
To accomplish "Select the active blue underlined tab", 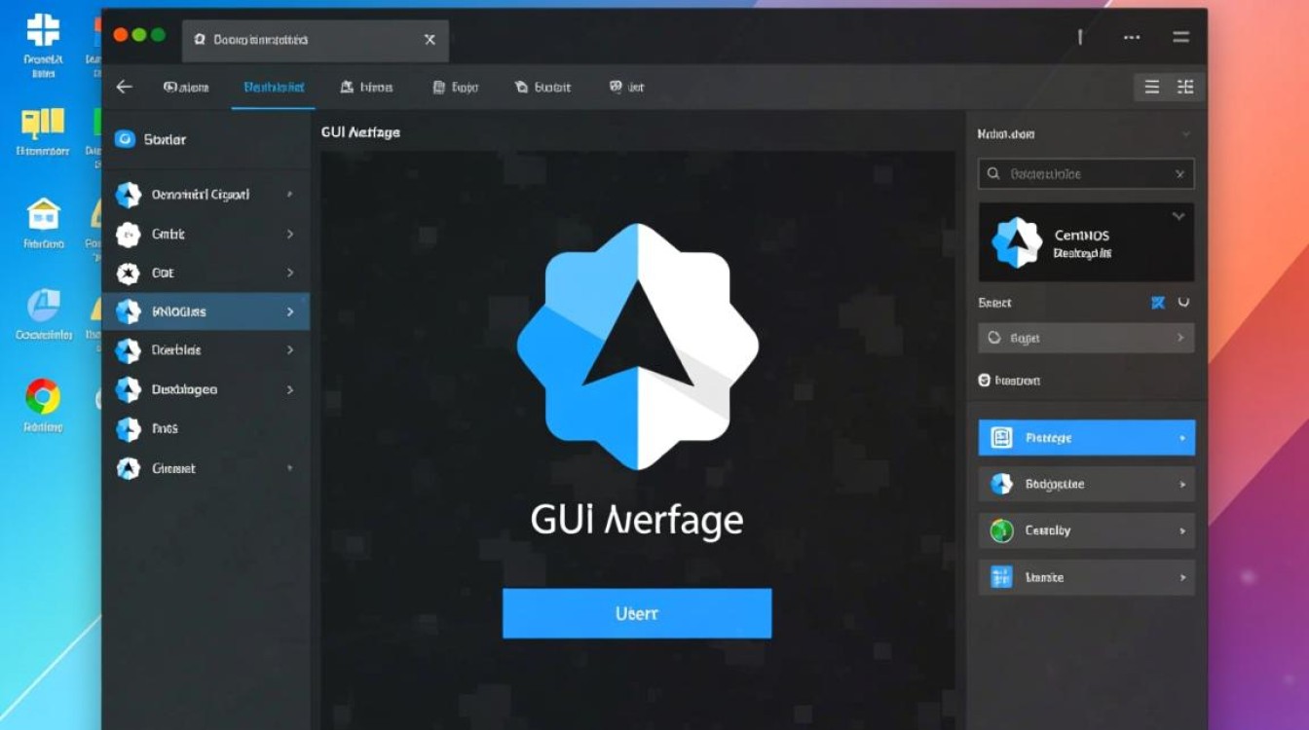I will pyautogui.click(x=274, y=87).
